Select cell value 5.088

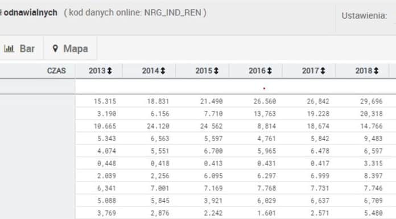107,200
